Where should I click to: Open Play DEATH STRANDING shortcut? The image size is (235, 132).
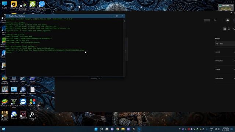[x=4, y=116]
